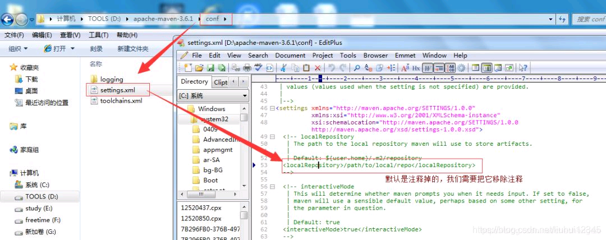Expand the breadcrumb arrow after apache-maven-3.6.1

tap(199, 19)
